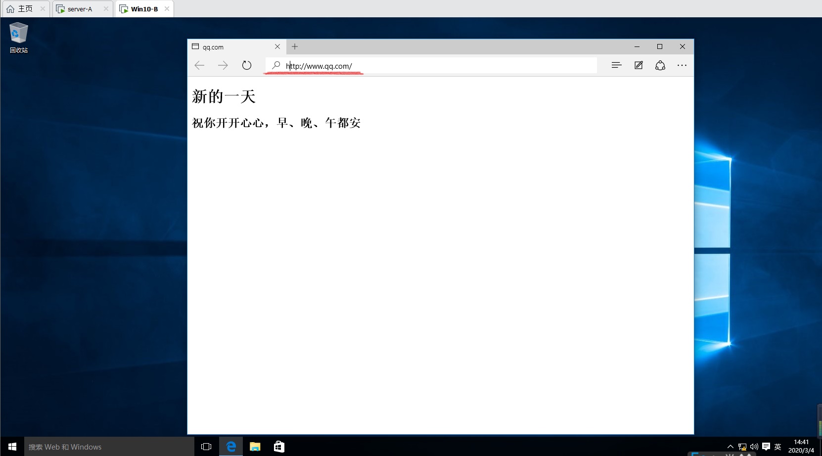
Task: Open the Recycle Bin desktop icon
Action: coord(19,38)
